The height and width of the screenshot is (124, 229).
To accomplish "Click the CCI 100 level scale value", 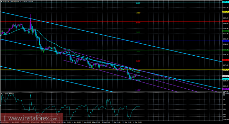I will coord(224,100).
